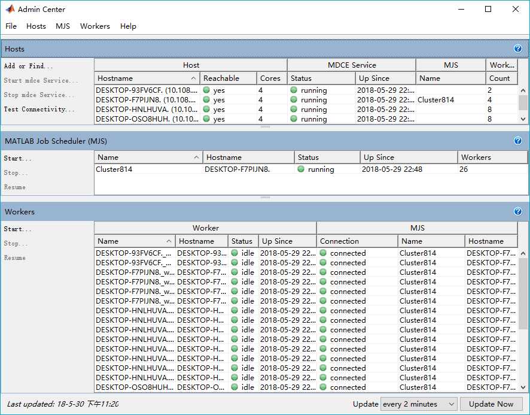Sort hosts by Up Since column

(385, 78)
